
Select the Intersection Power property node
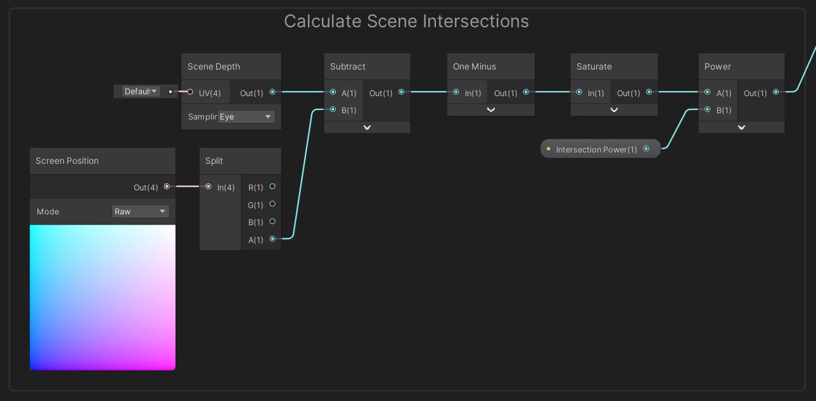tap(596, 149)
